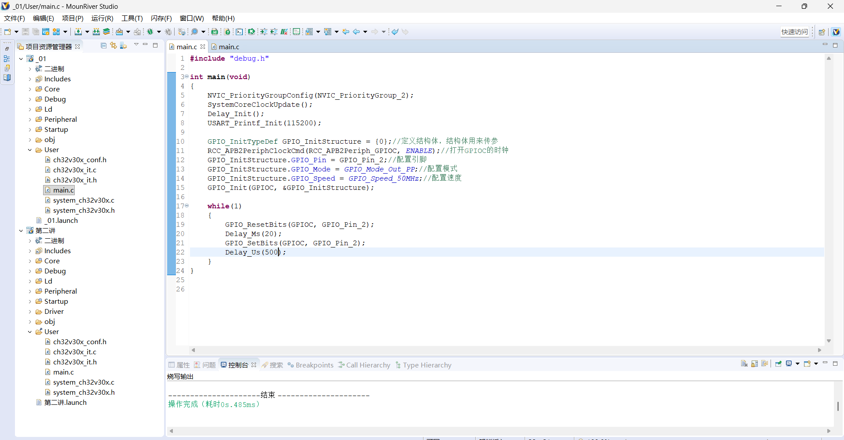Click the New file toolbar icon

(8, 32)
